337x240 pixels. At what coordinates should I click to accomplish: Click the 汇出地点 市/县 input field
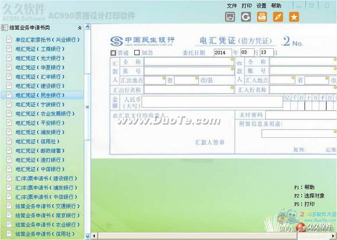coord(186,80)
